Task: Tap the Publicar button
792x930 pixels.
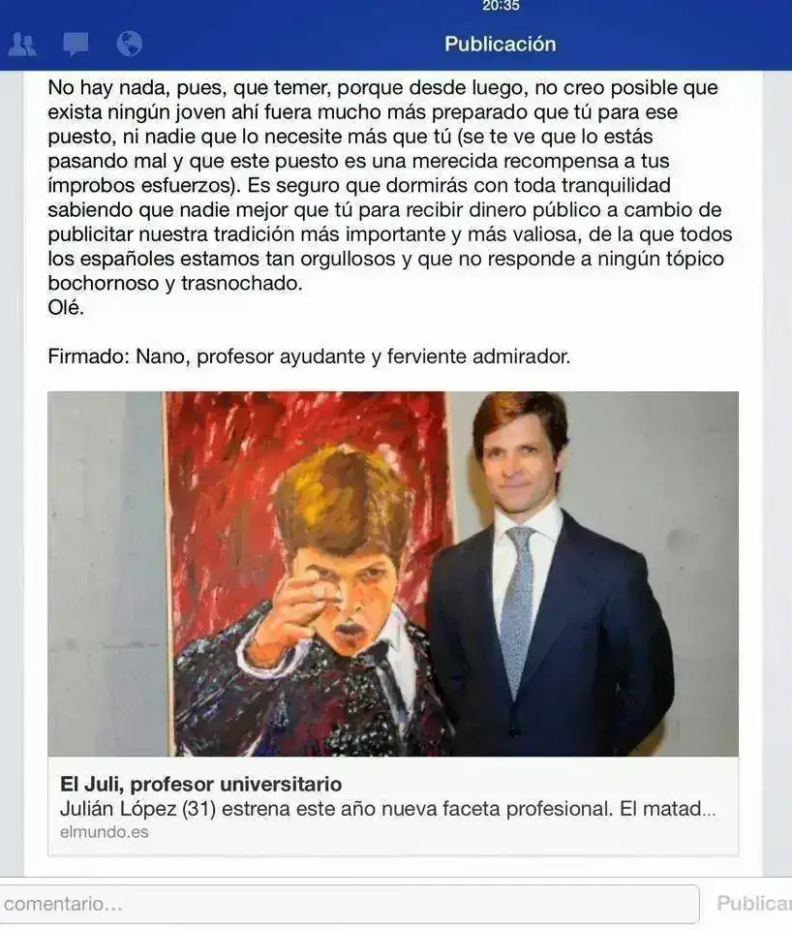Action: coord(754,903)
